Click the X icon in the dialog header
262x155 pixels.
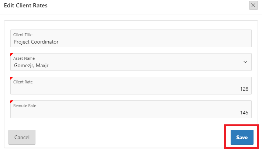tap(253, 5)
